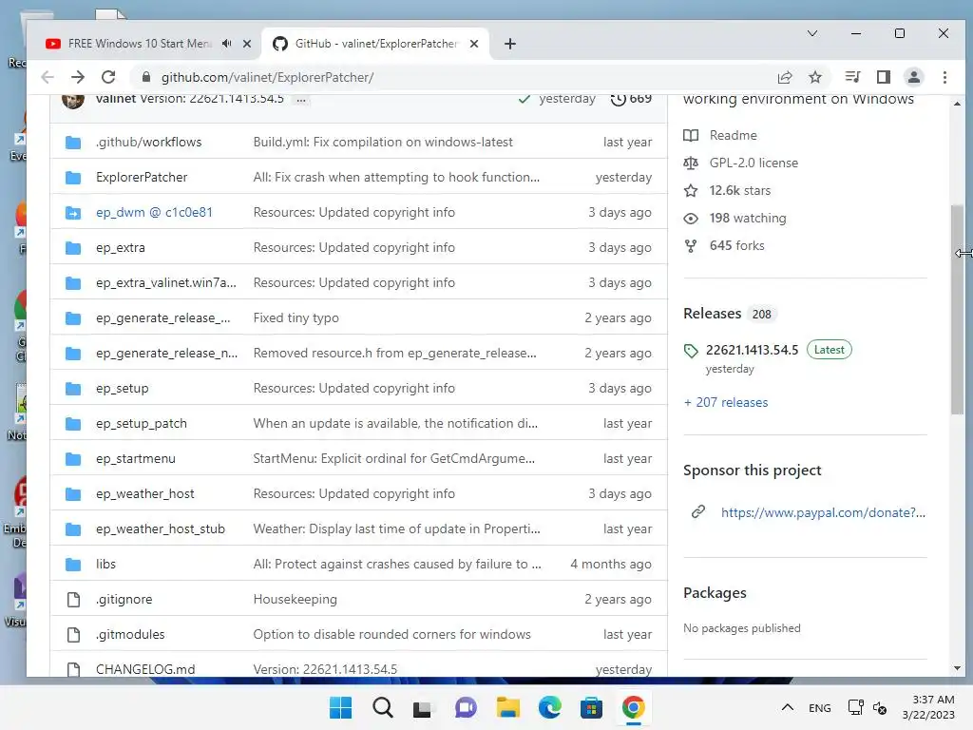Click the share page icon in address bar
973x730 pixels.
[x=784, y=77]
